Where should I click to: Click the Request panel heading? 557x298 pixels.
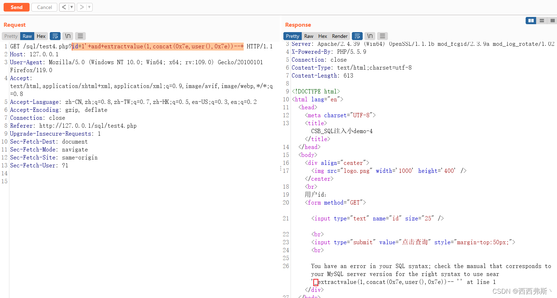coord(15,25)
